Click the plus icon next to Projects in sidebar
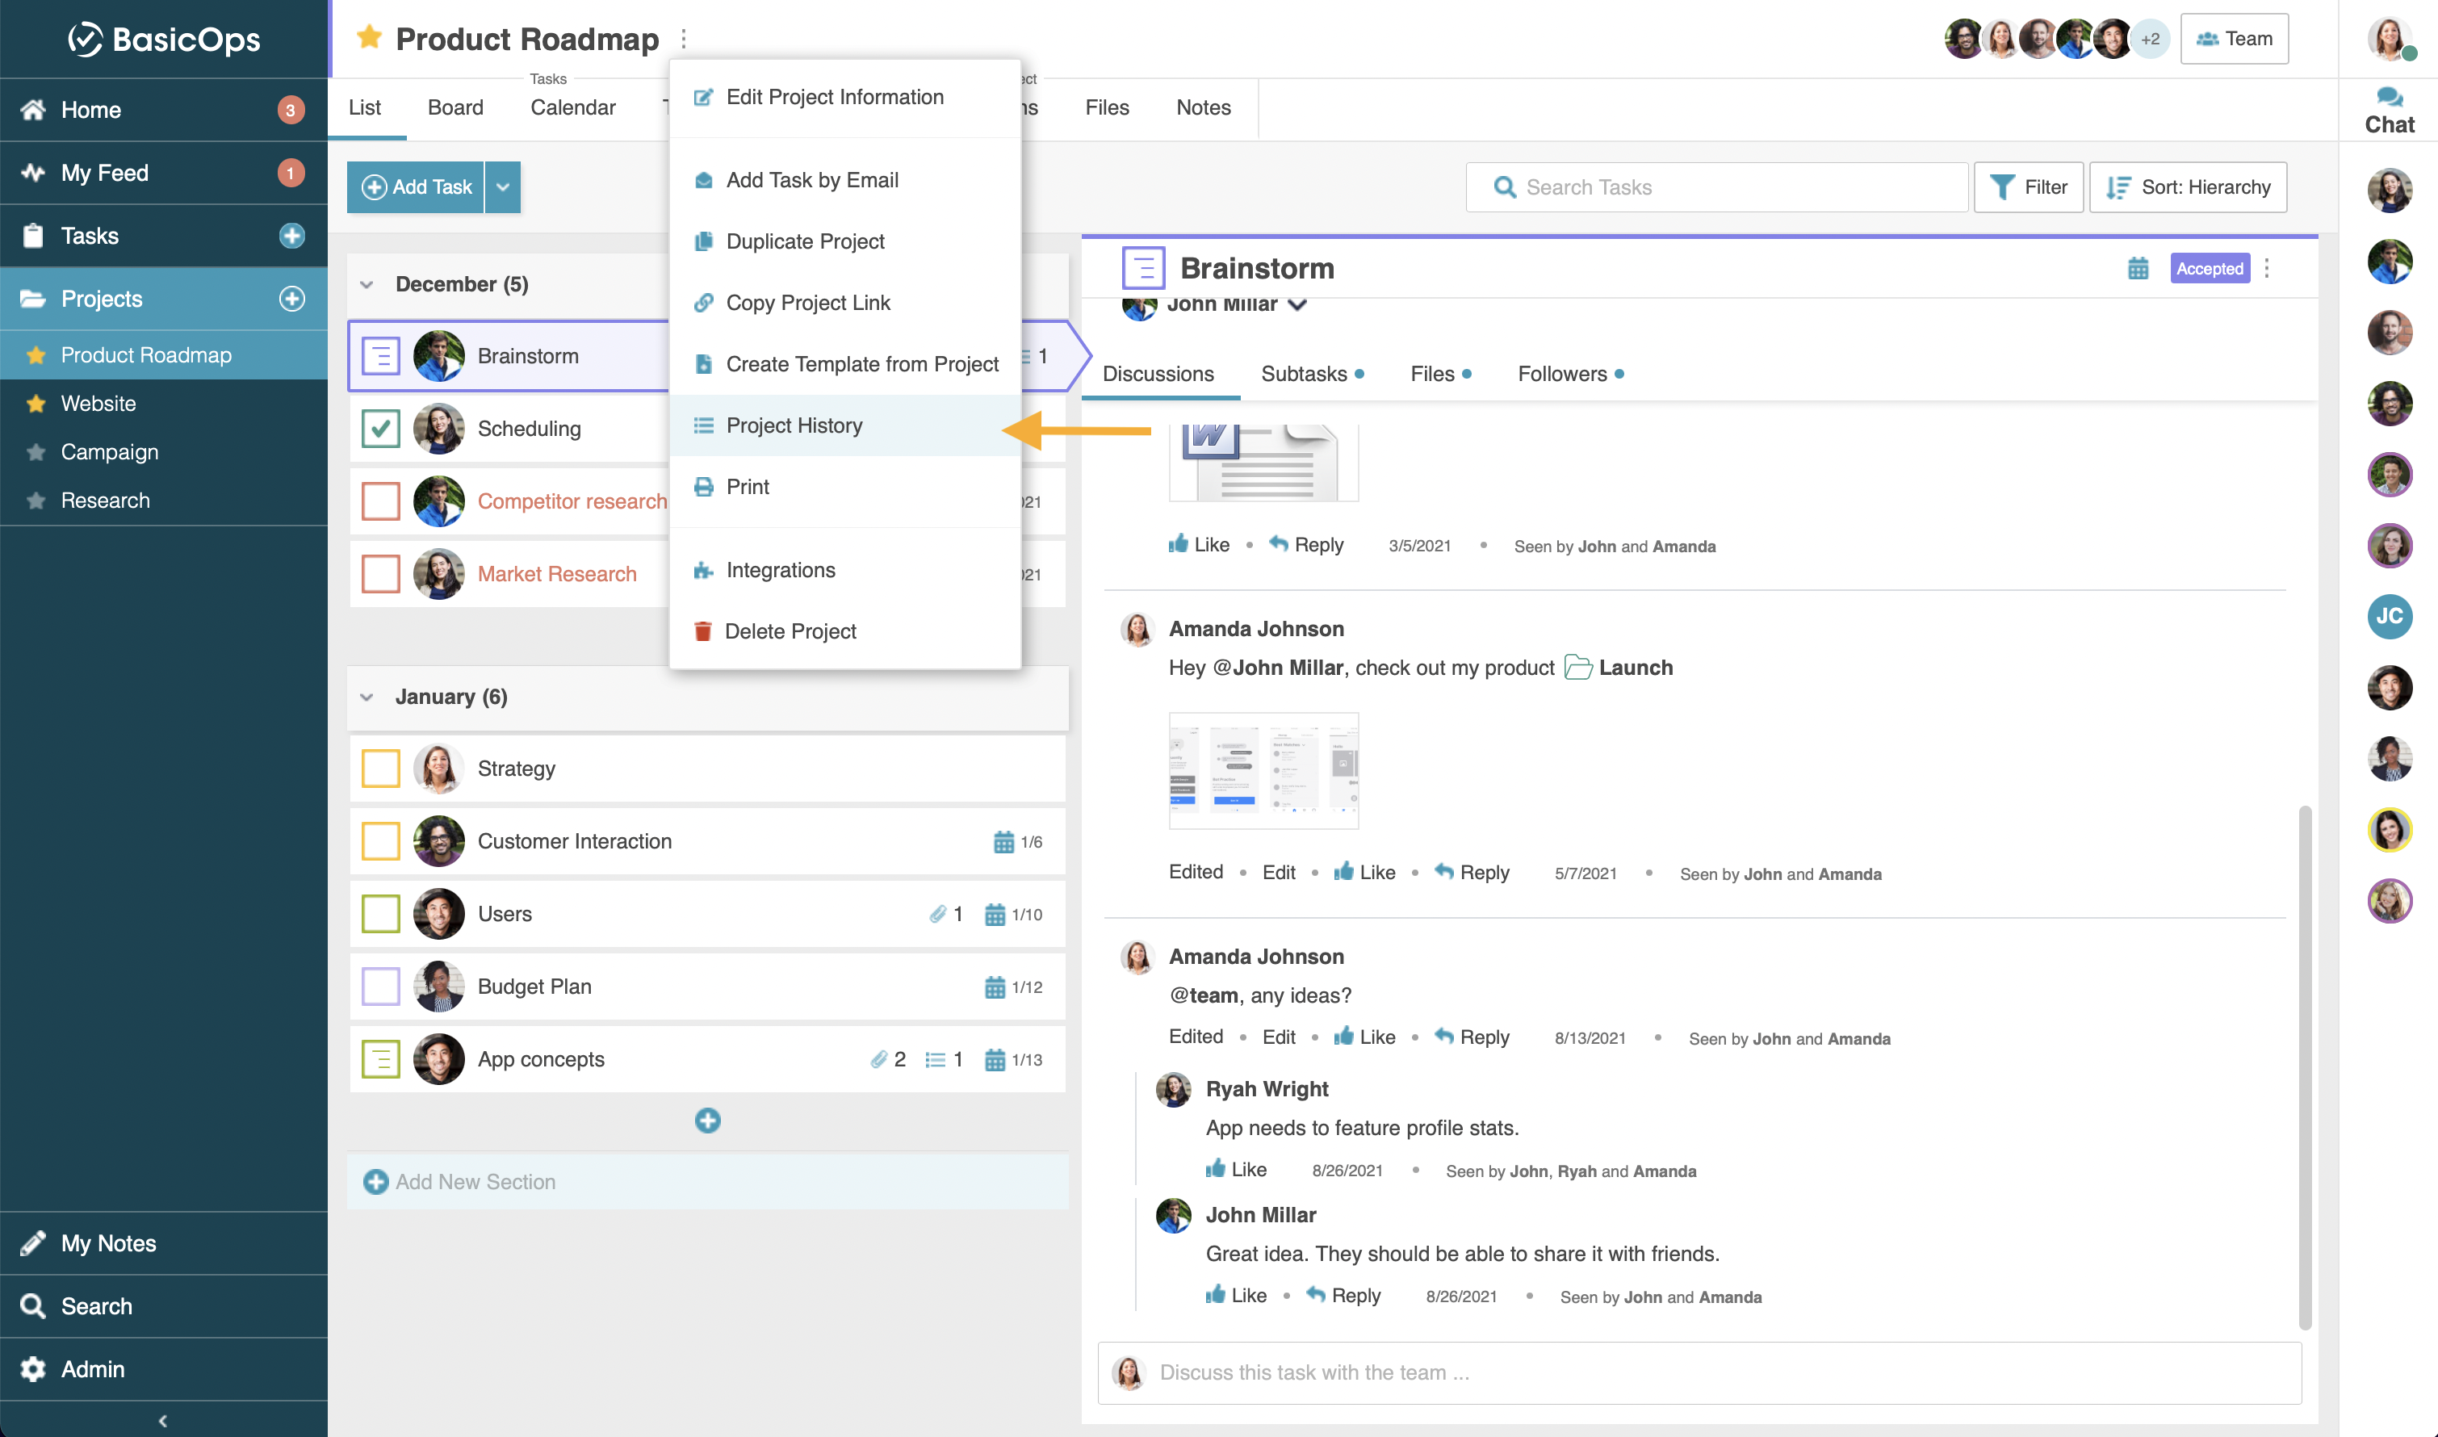 click(291, 298)
